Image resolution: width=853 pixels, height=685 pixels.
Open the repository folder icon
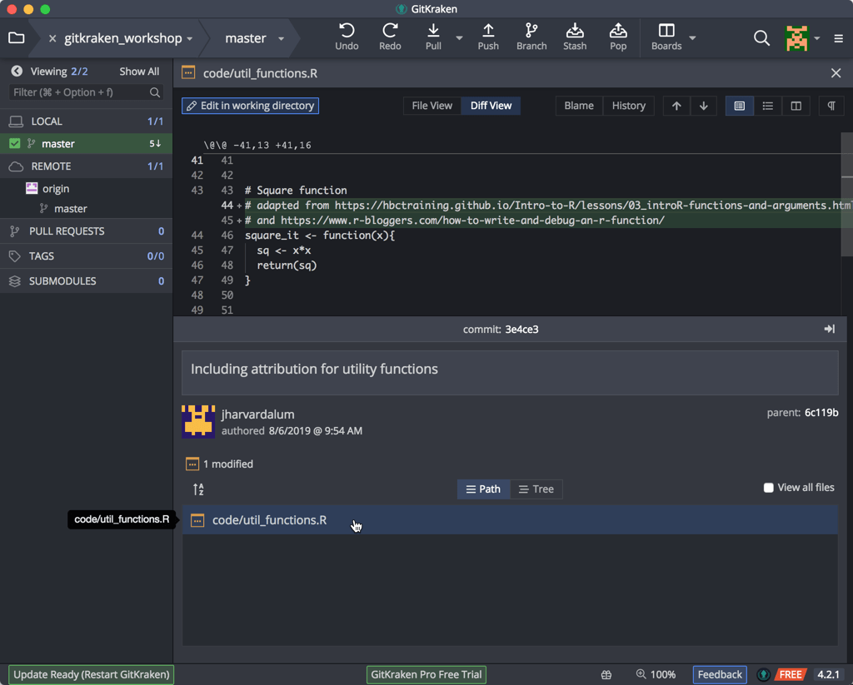17,38
